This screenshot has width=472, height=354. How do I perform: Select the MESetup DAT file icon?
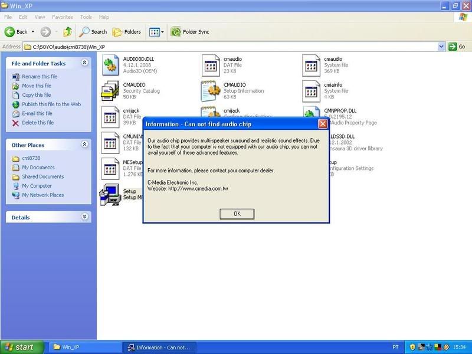point(110,169)
